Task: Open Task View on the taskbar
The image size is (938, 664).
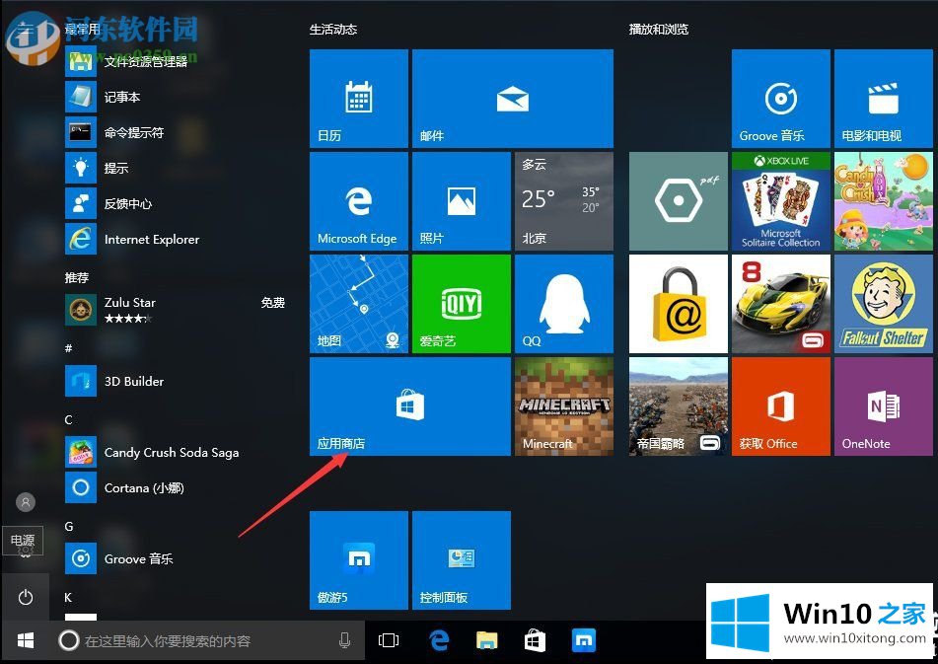Action: point(389,640)
